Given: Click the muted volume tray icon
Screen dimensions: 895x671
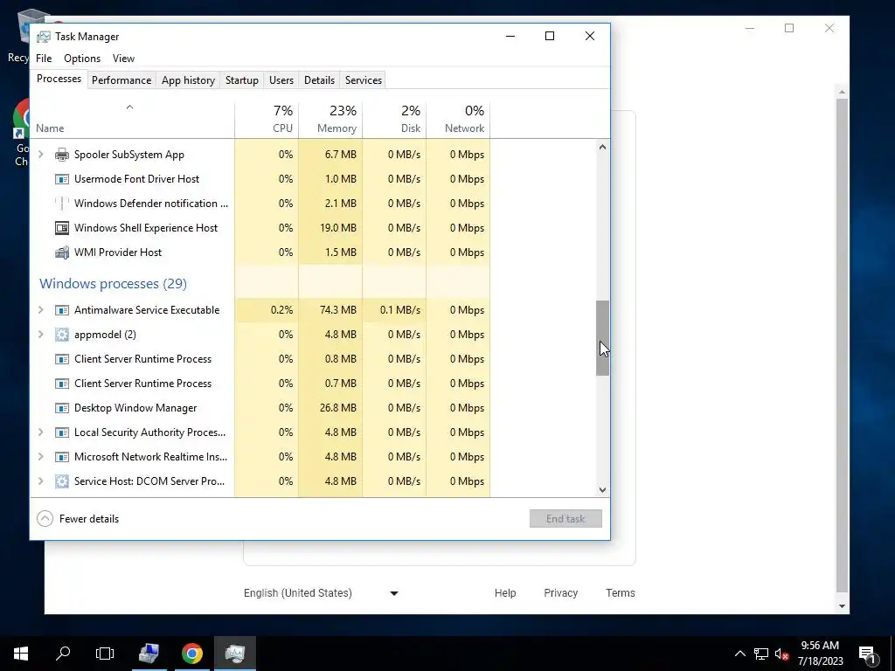Looking at the screenshot, I should (782, 654).
